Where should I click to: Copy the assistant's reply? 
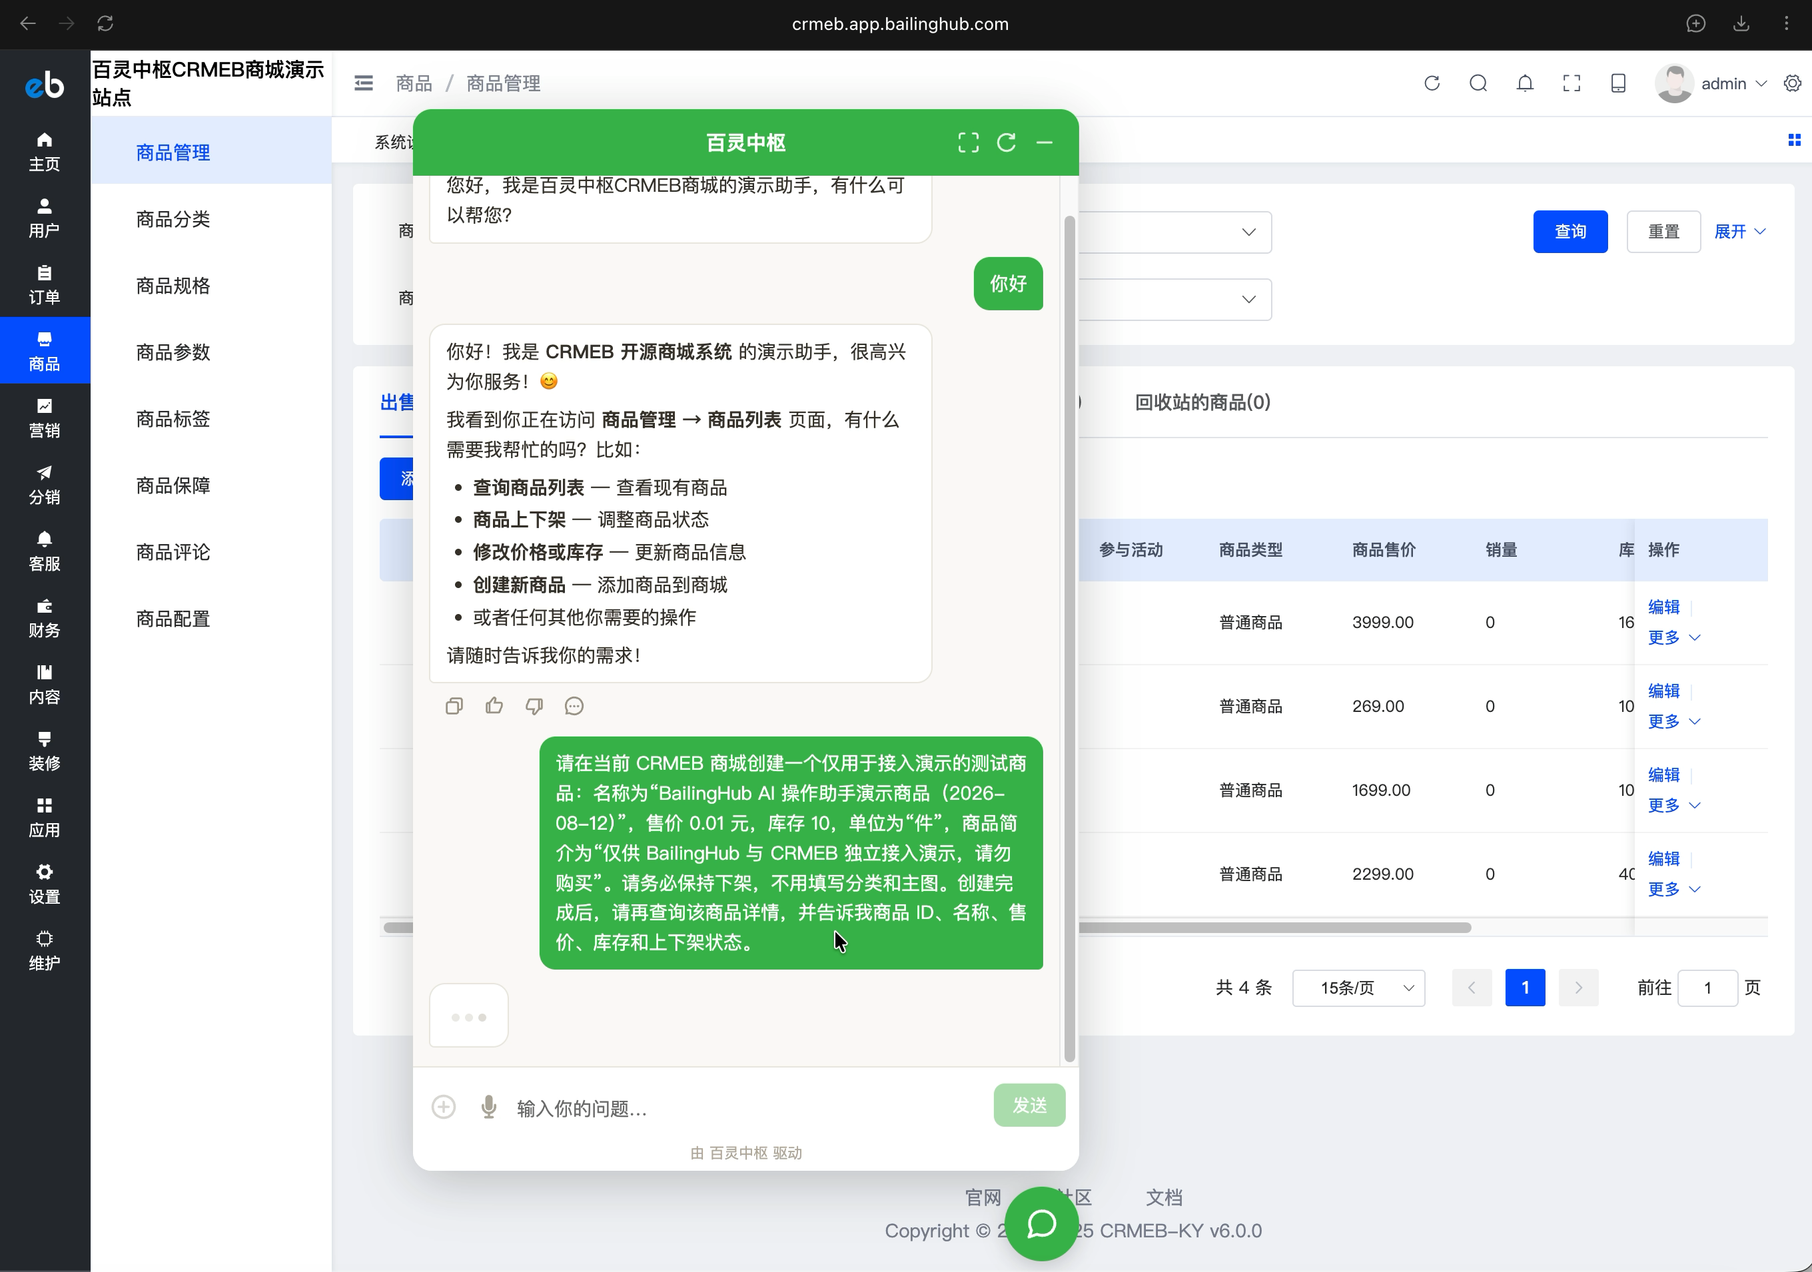[x=454, y=705]
